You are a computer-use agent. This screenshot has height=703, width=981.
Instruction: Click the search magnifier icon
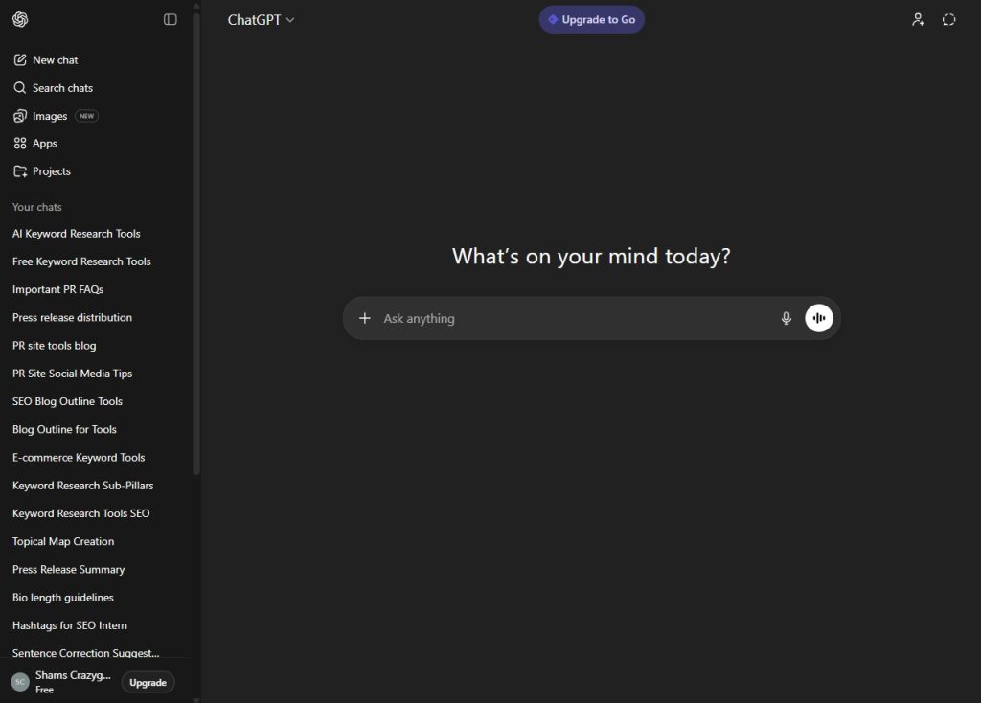20,87
